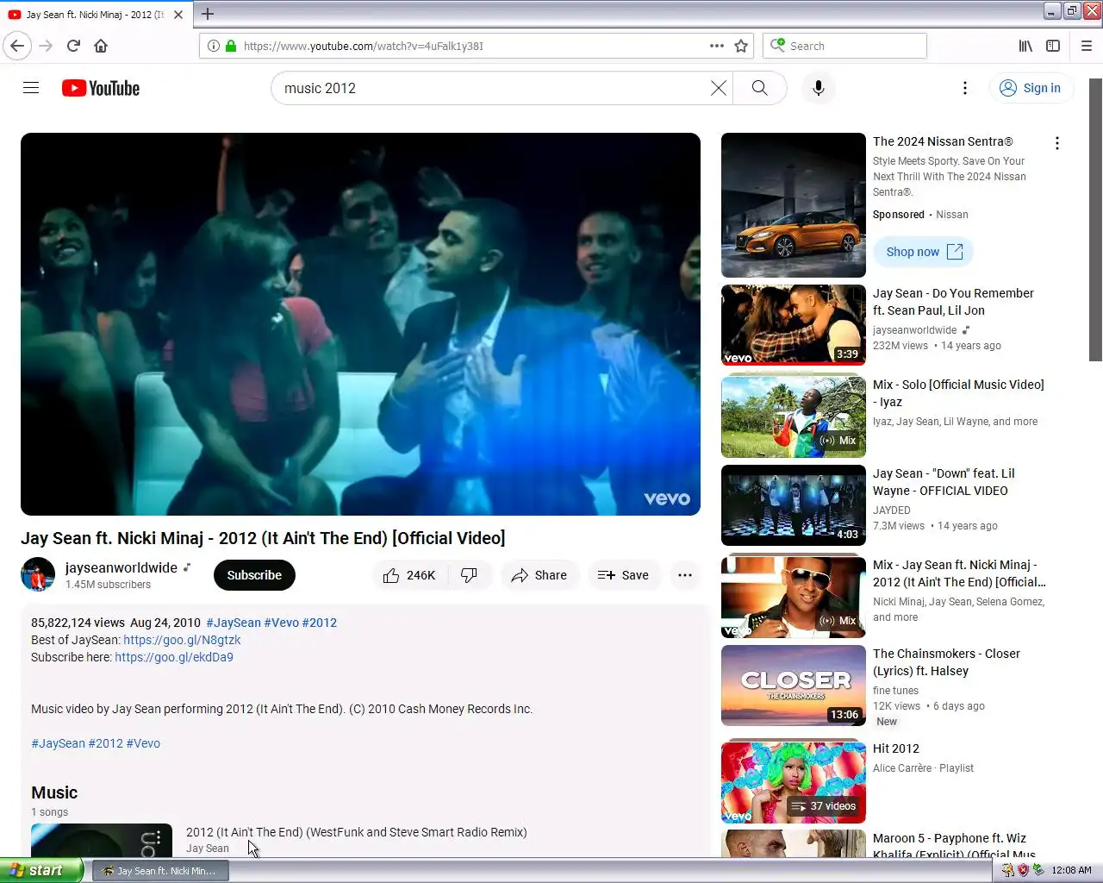This screenshot has height=883, width=1103.
Task: View the connection padlock details
Action: [231, 46]
